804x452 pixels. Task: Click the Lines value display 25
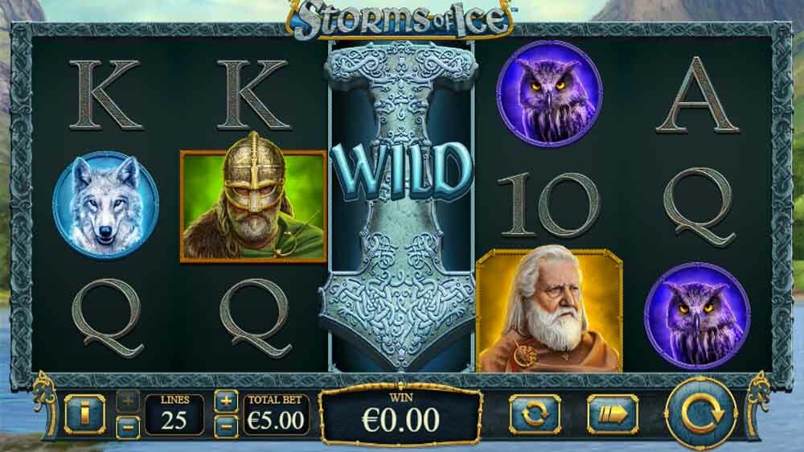[174, 415]
